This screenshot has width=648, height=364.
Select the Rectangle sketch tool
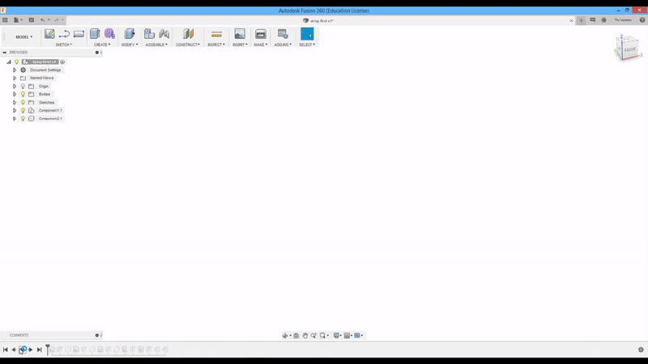(x=79, y=34)
